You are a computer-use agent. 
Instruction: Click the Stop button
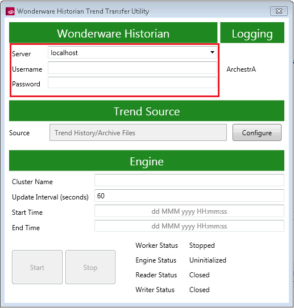pyautogui.click(x=90, y=267)
